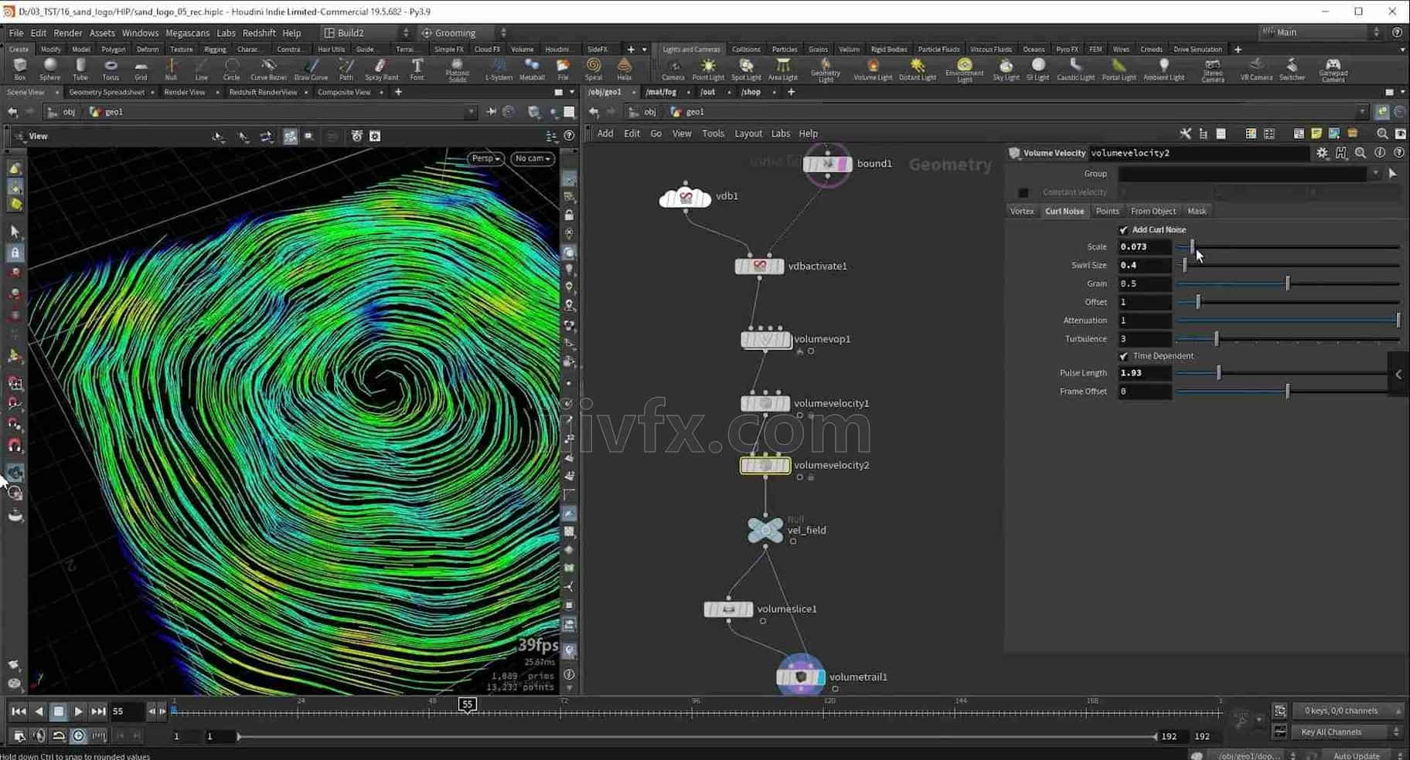This screenshot has width=1410, height=760.
Task: Open the Key All Channels dropdown
Action: (x=1346, y=731)
